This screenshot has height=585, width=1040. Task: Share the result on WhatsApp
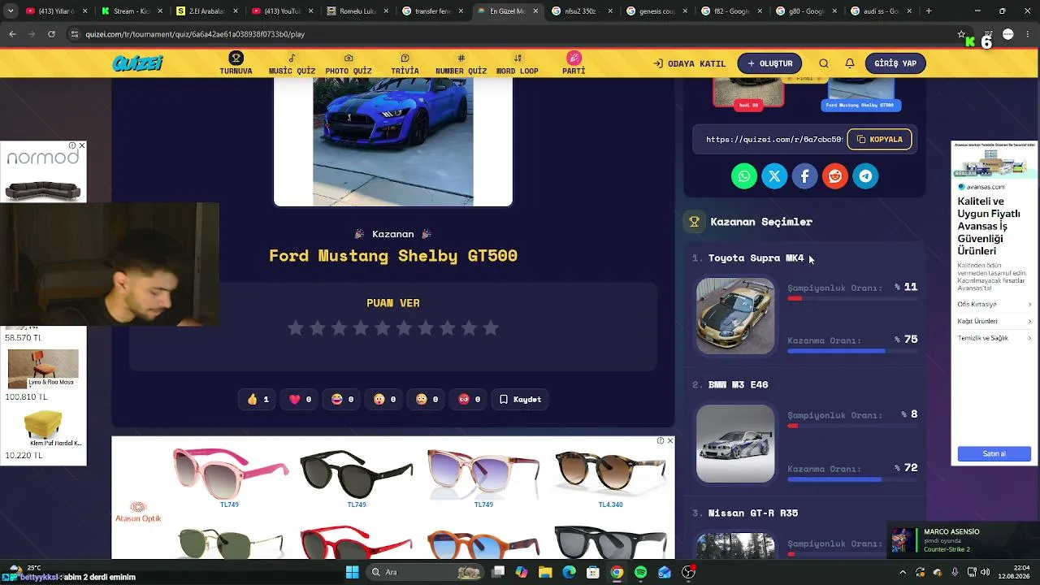point(744,176)
